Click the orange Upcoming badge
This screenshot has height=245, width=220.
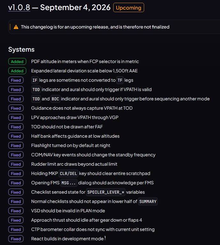coord(128,8)
